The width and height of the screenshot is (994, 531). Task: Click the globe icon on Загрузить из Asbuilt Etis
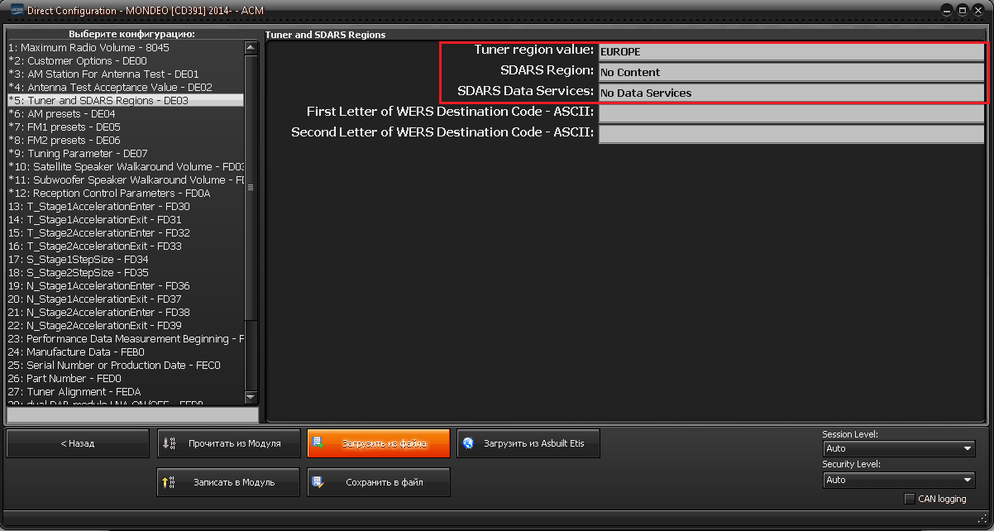(469, 443)
